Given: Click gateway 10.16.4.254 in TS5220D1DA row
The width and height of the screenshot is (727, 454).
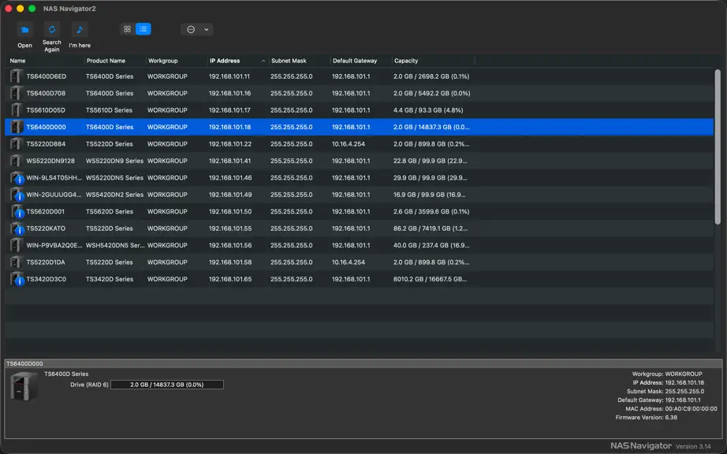Looking at the screenshot, I should 349,262.
